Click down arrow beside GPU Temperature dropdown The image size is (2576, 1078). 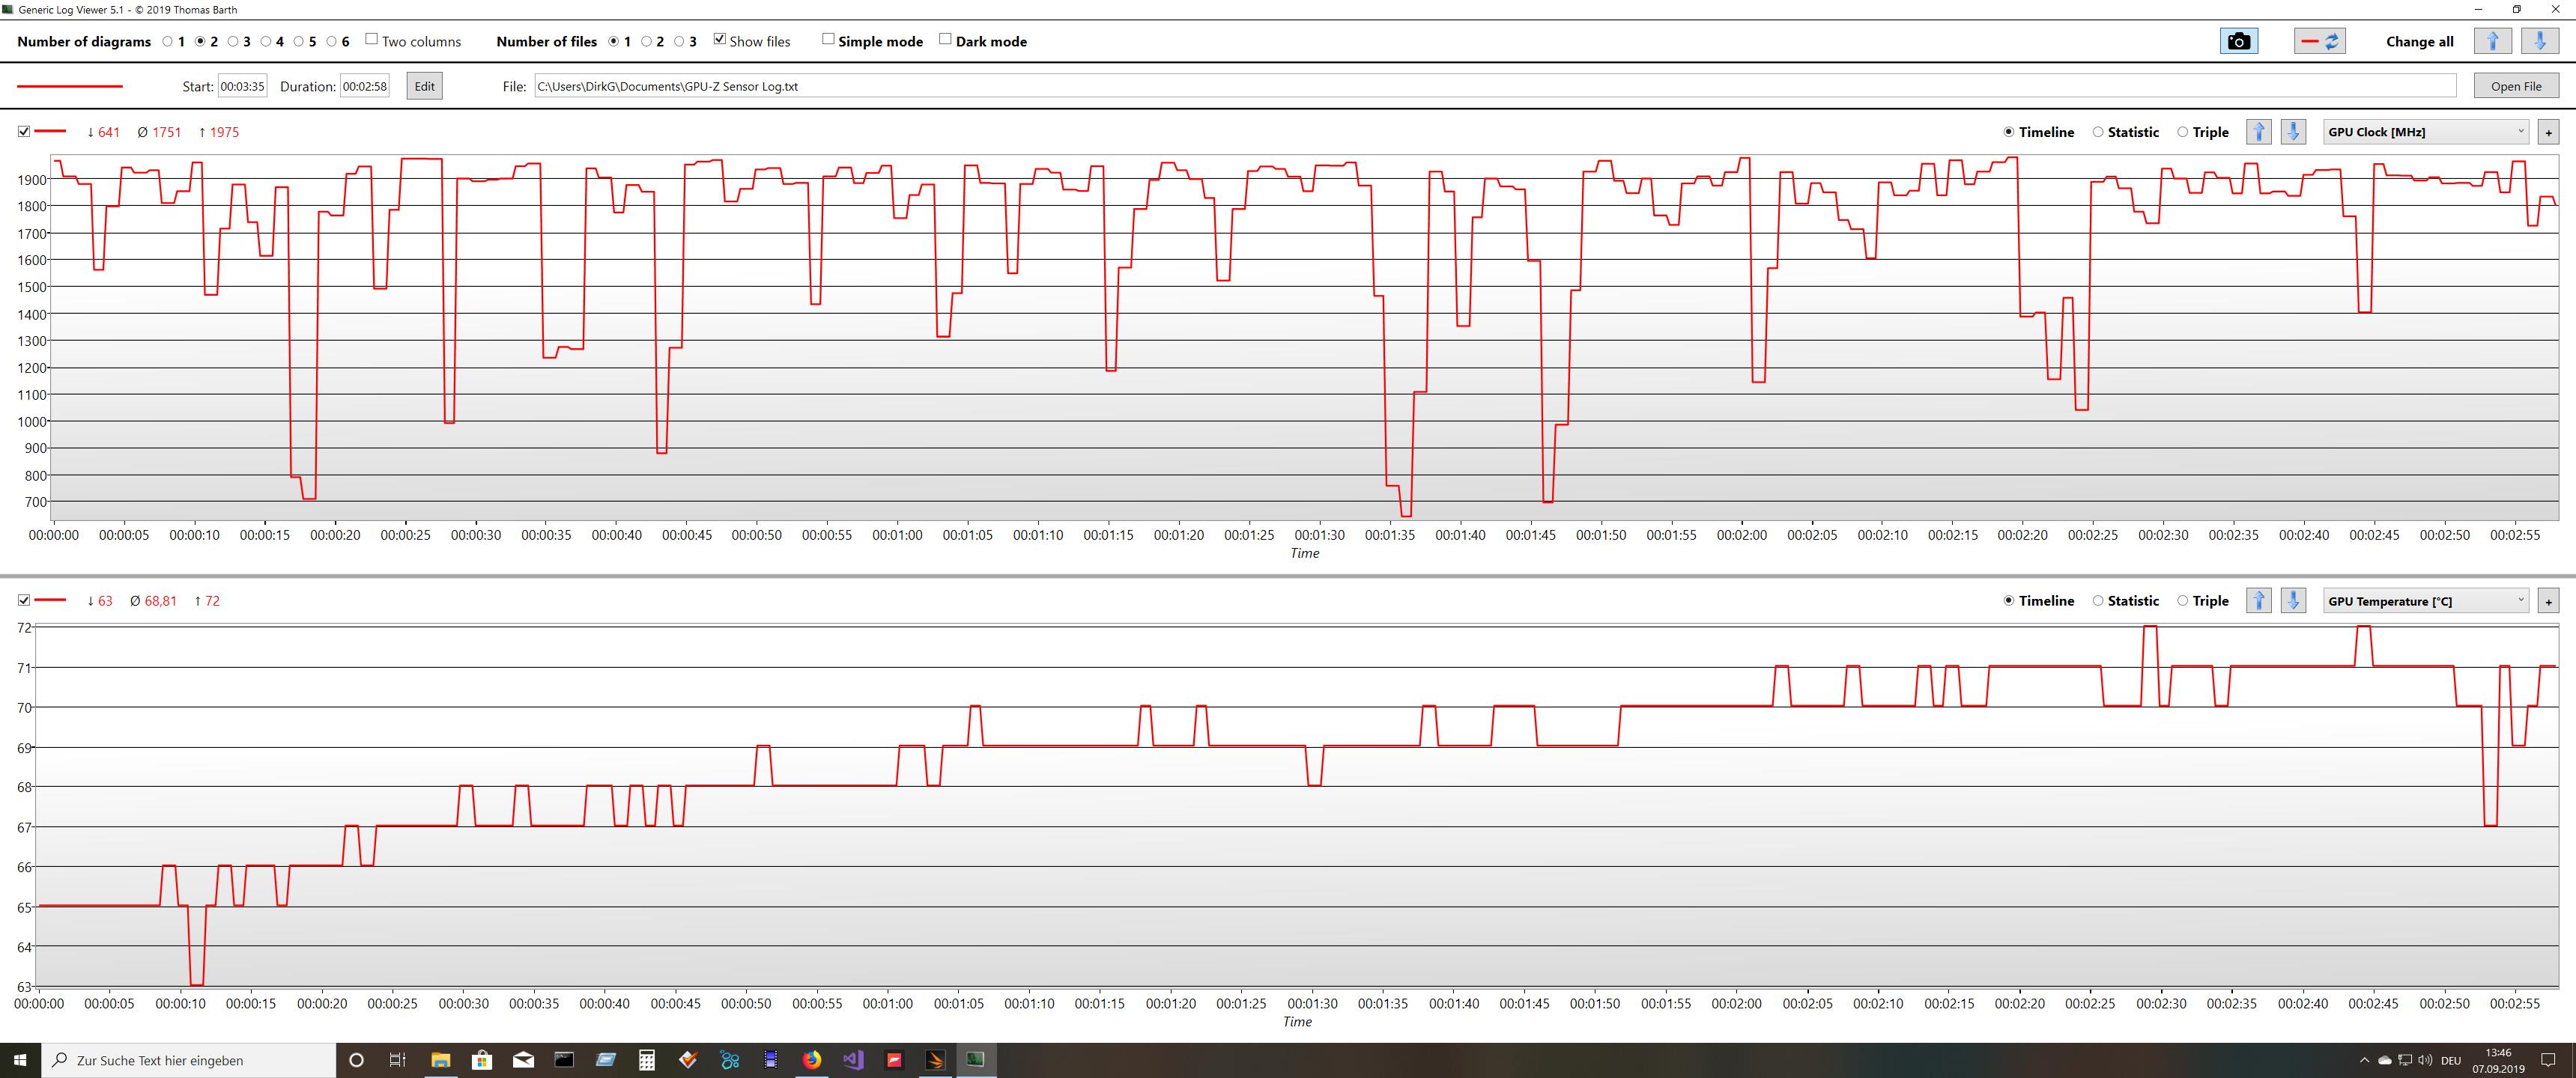click(x=2293, y=600)
